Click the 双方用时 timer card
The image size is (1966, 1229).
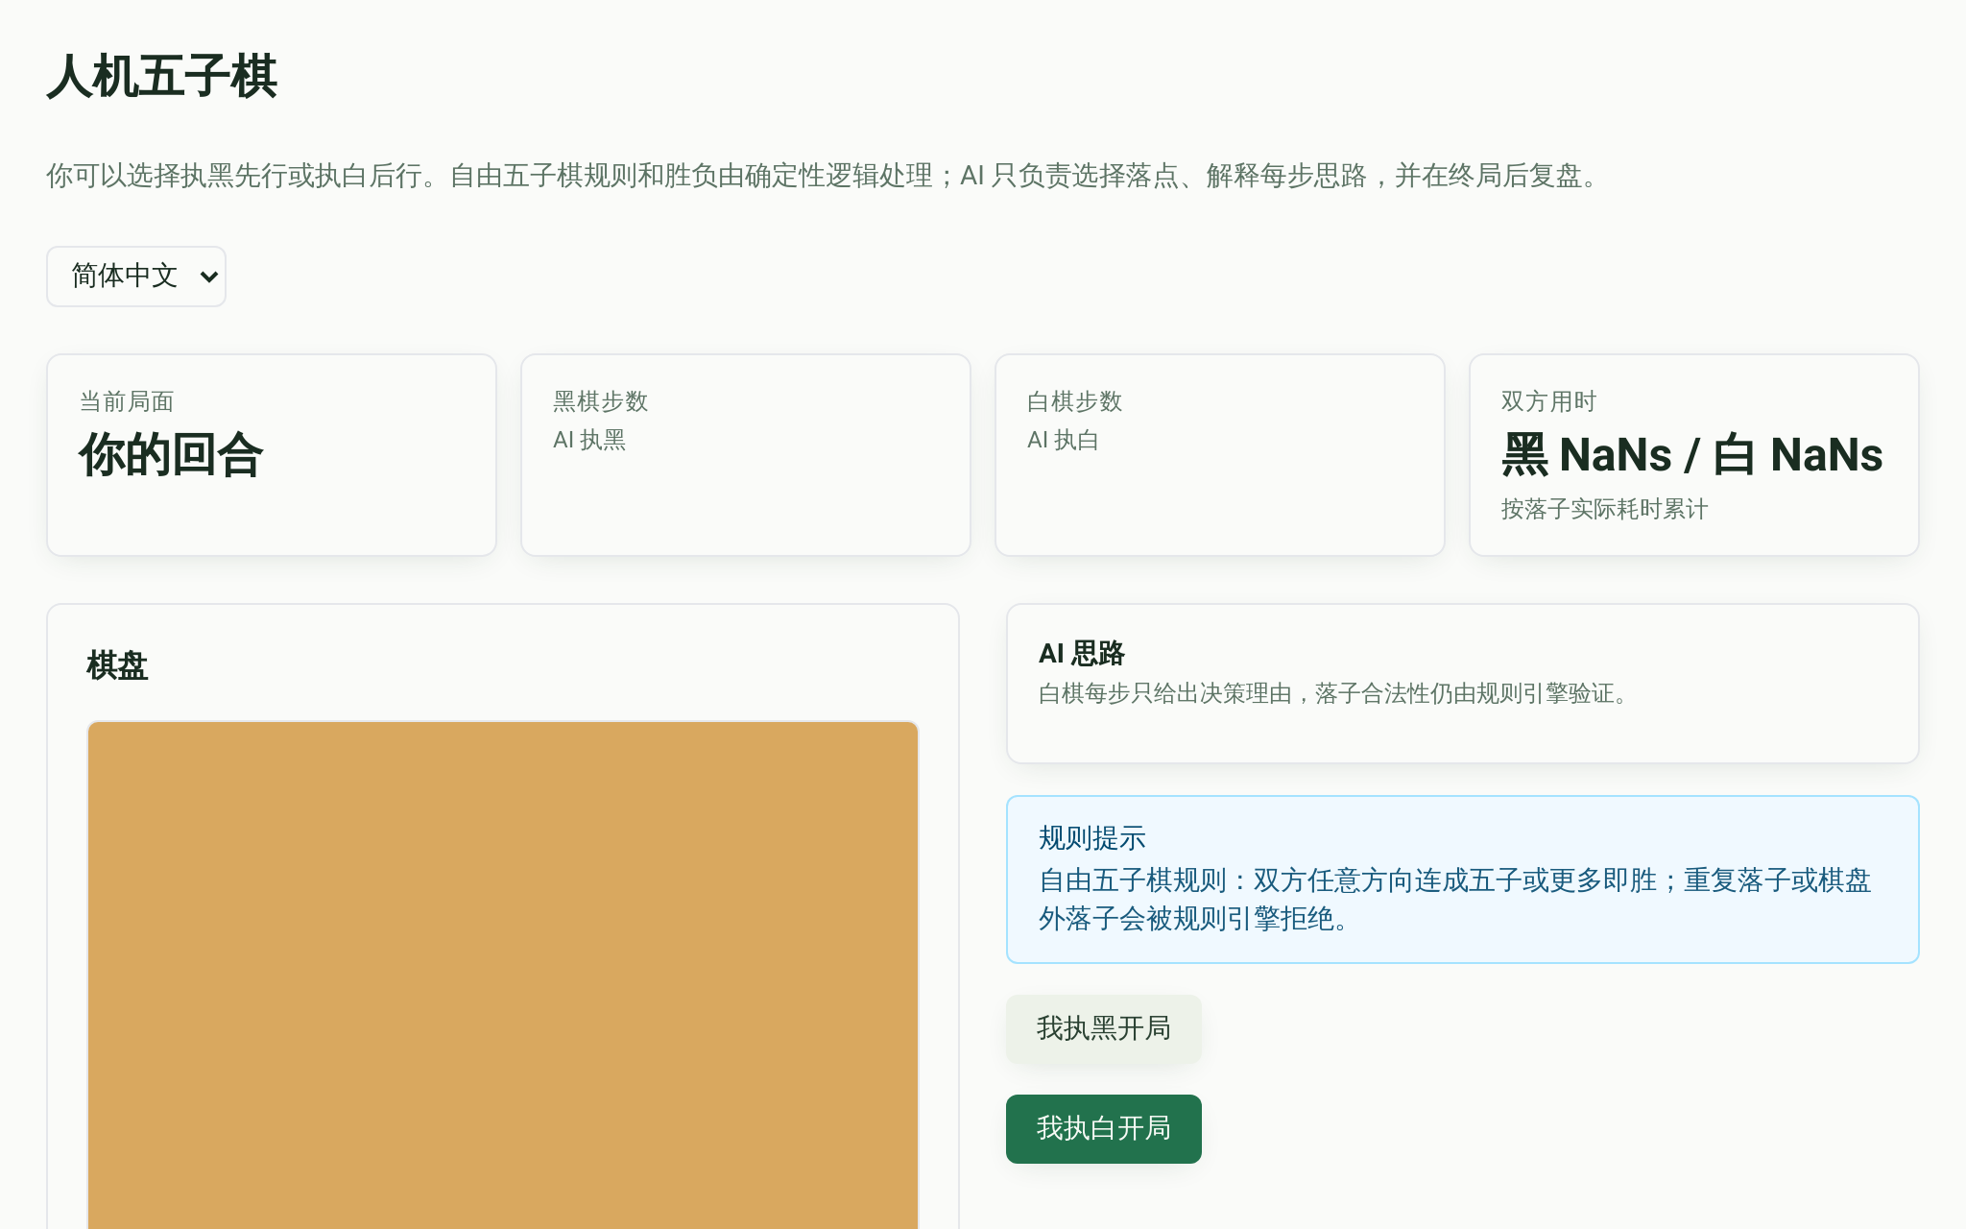click(1694, 455)
